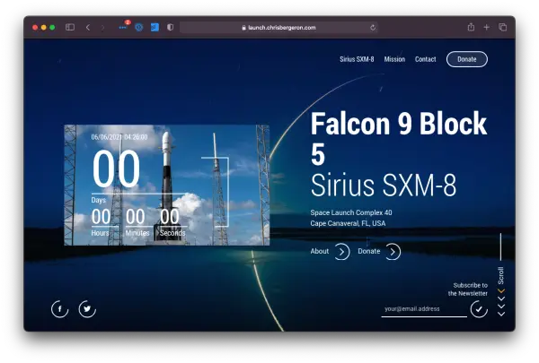This screenshot has height=363, width=539.
Task: Click the green fullscreen window button
Action: pos(52,28)
